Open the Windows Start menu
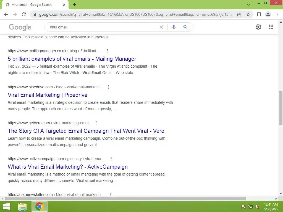 7,206
